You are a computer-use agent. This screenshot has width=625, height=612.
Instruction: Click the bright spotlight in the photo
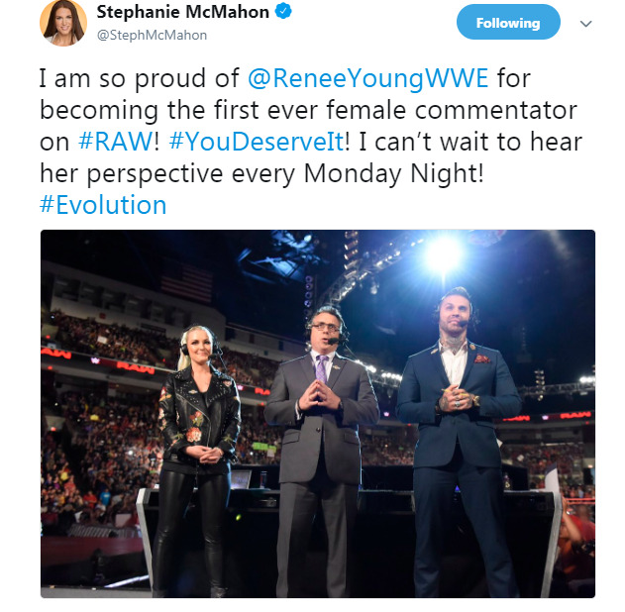pos(443,255)
